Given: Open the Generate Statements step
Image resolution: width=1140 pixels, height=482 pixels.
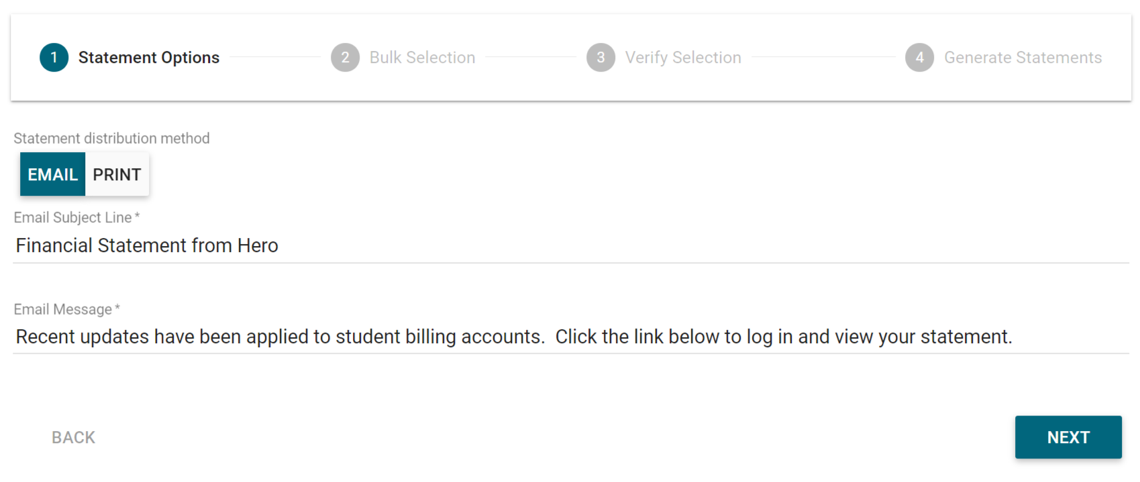Looking at the screenshot, I should (x=1023, y=58).
